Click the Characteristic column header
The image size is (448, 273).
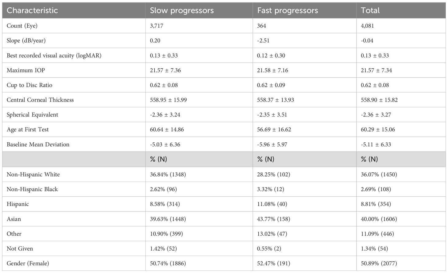pos(32,10)
